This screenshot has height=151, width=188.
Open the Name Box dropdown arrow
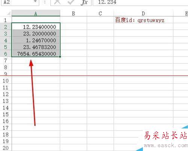point(35,2)
